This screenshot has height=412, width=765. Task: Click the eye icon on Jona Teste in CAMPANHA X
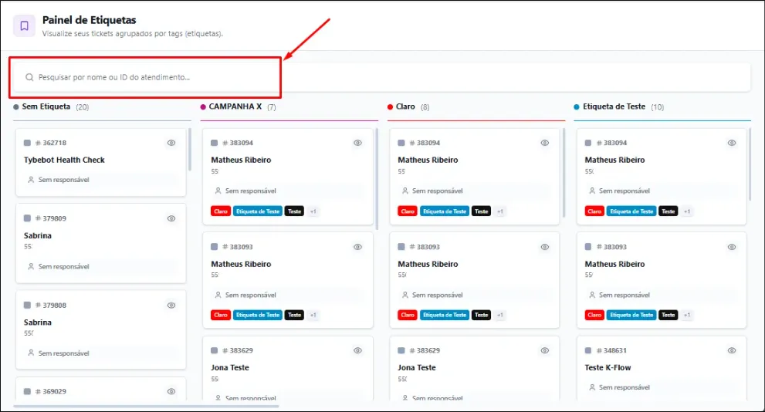(x=357, y=350)
